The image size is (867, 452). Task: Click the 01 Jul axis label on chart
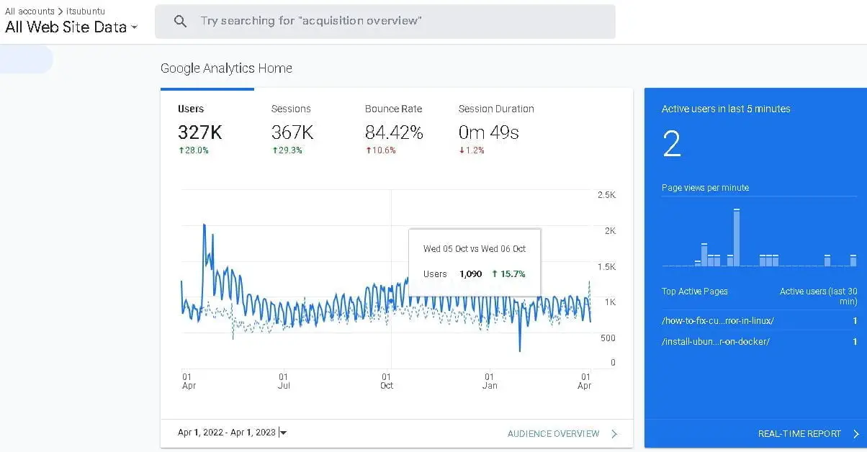pyautogui.click(x=284, y=381)
